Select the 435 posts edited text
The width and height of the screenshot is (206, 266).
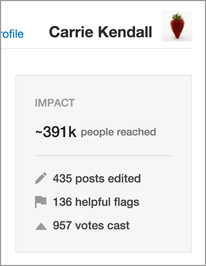97,178
